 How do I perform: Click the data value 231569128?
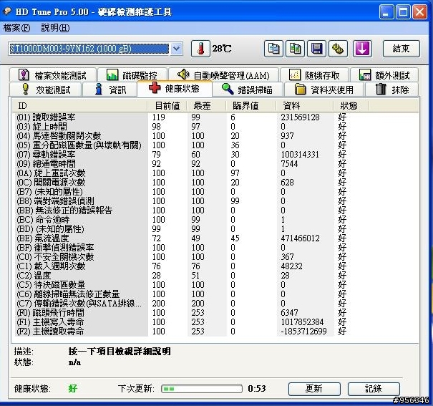pyautogui.click(x=300, y=117)
